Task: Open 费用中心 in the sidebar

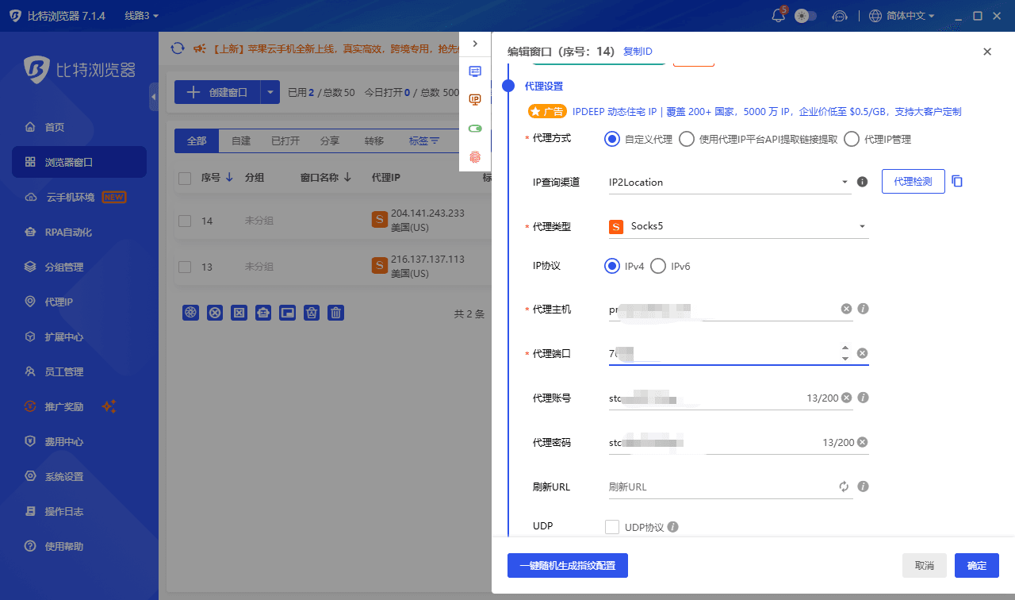Action: [x=79, y=441]
